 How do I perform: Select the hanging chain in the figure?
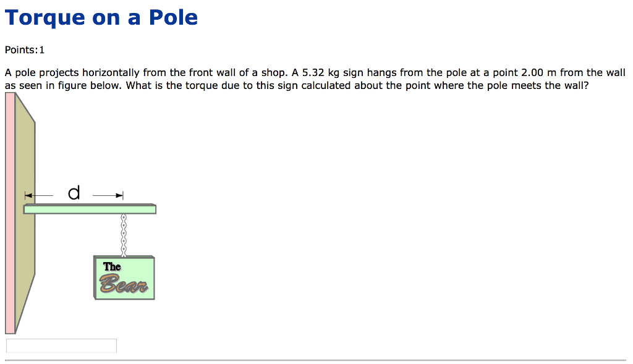(x=124, y=235)
